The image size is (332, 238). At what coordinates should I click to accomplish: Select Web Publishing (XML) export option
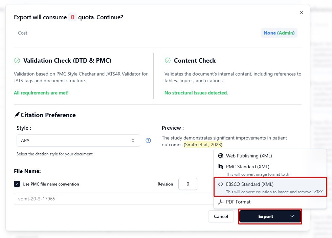[249, 156]
